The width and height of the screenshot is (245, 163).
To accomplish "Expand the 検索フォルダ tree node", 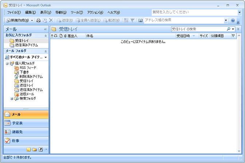I will coord(12,98).
